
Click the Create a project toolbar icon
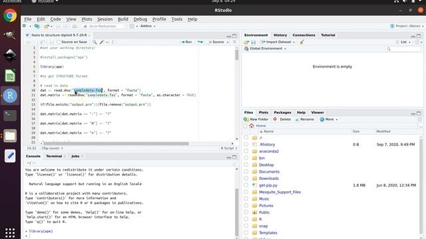[x=37, y=26]
